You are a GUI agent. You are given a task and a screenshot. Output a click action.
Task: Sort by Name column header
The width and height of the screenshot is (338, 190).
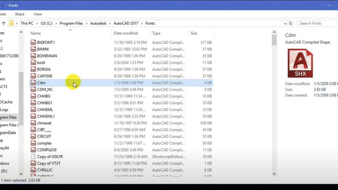(35, 33)
